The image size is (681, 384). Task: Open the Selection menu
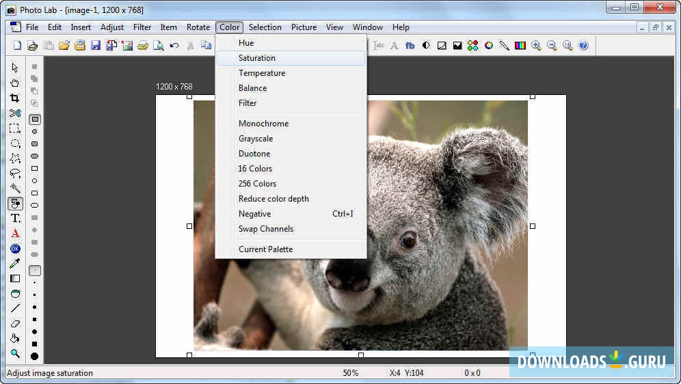tap(265, 27)
